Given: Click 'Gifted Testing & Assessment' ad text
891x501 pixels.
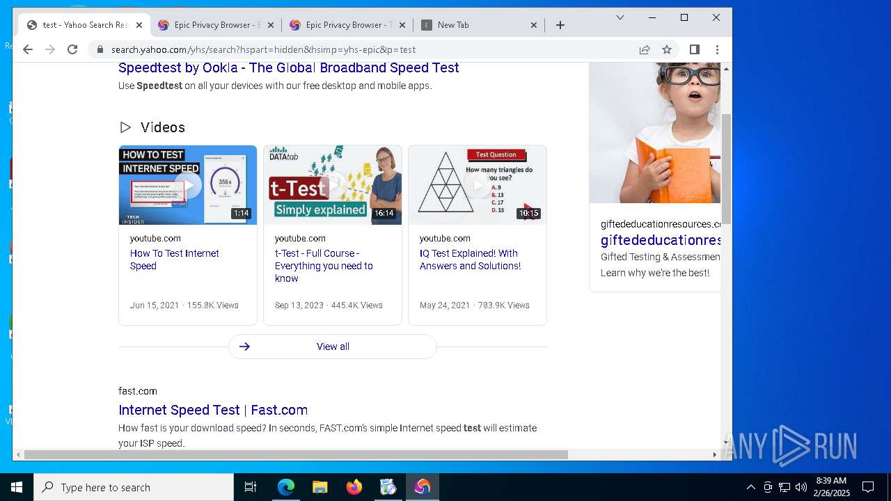Looking at the screenshot, I should tap(661, 257).
